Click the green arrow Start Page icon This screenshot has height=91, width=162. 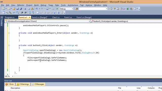click(128, 9)
